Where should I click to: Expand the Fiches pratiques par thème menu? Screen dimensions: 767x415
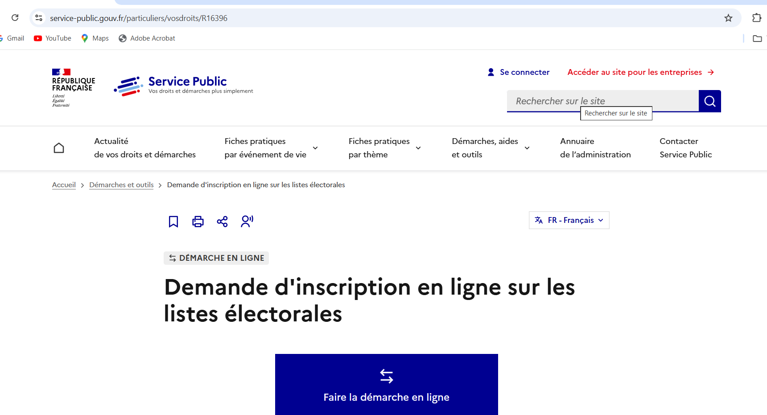(x=384, y=148)
